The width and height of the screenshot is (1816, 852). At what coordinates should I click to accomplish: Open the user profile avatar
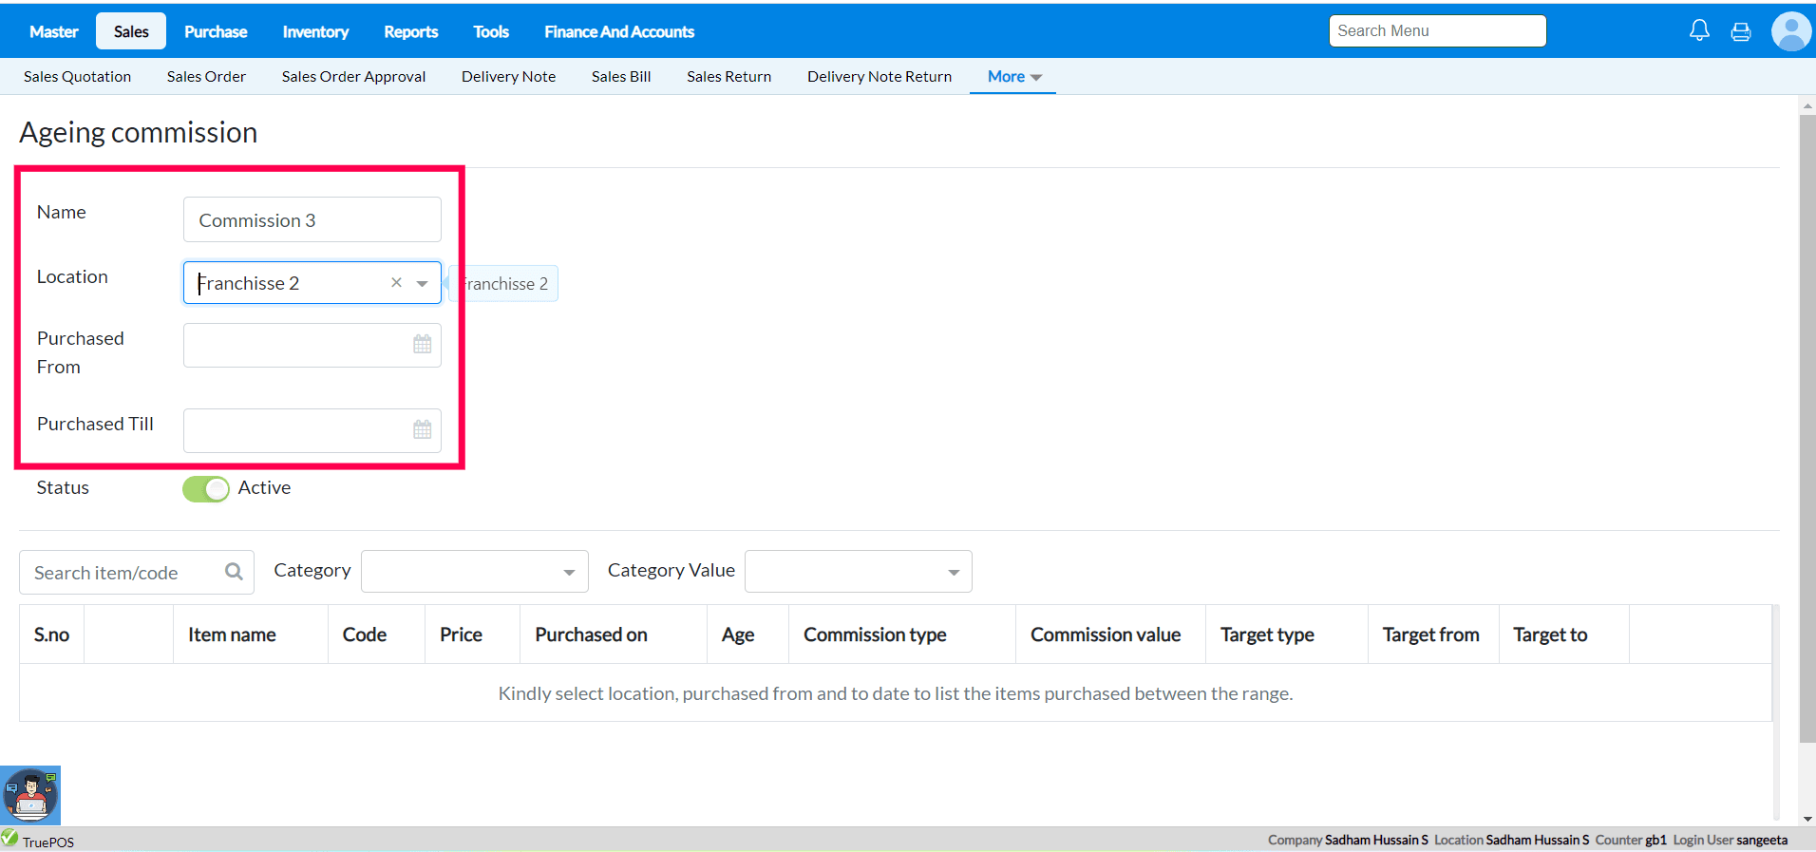pyautogui.click(x=1791, y=31)
